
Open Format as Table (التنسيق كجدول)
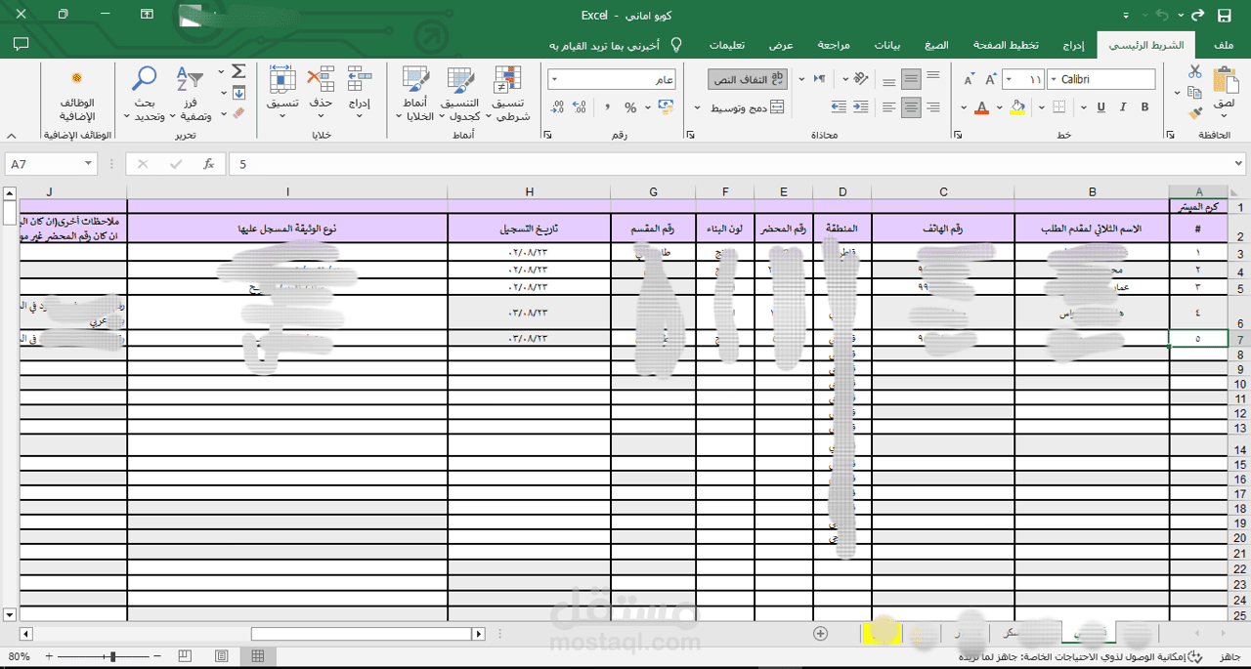459,94
